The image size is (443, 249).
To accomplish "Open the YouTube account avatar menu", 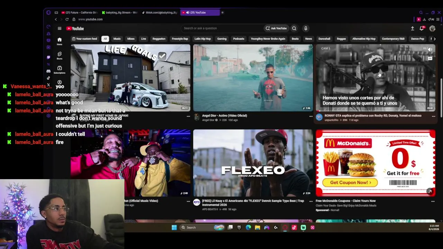I will click(432, 28).
